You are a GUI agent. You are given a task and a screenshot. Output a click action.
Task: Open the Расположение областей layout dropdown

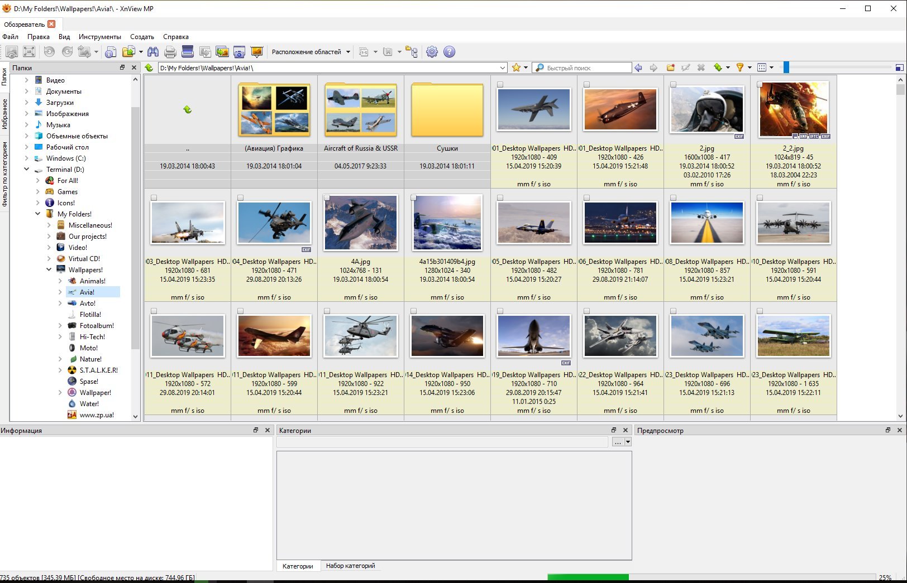(311, 52)
